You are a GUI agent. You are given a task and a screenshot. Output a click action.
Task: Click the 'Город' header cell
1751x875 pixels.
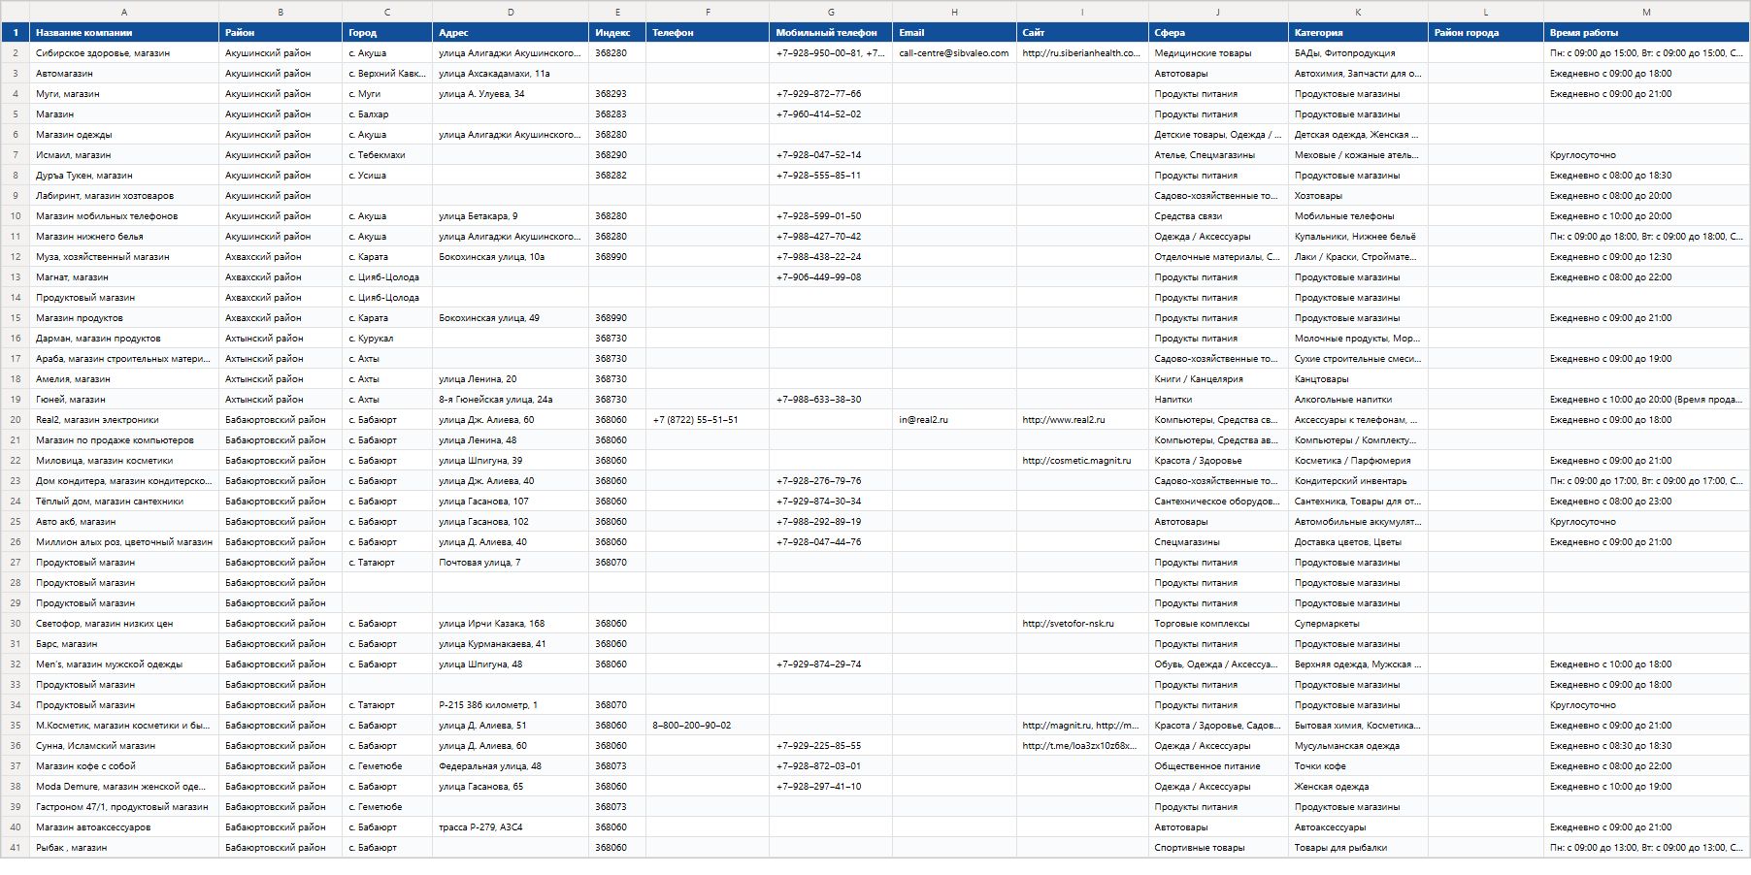(x=387, y=33)
